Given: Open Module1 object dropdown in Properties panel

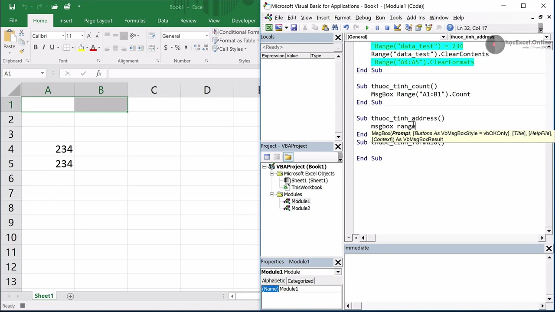Looking at the screenshot, I should (x=338, y=272).
